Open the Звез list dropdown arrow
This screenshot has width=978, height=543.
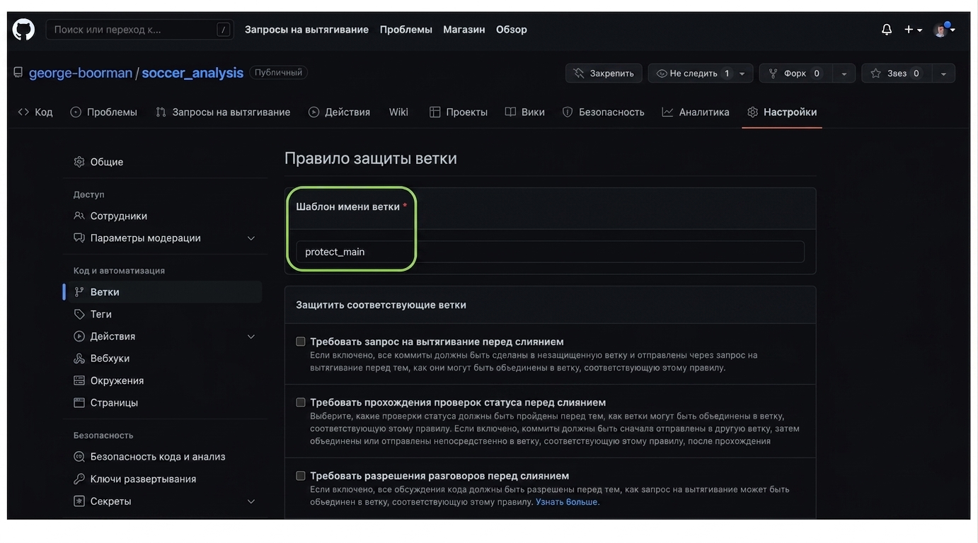tap(943, 74)
